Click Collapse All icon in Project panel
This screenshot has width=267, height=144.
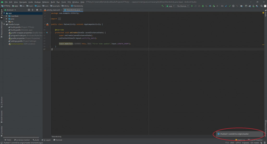pyautogui.click(x=33, y=10)
